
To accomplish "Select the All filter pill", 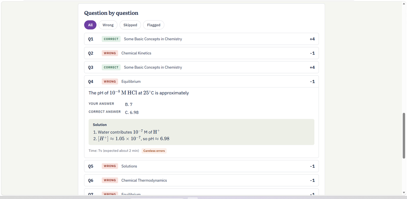I will [90, 25].
